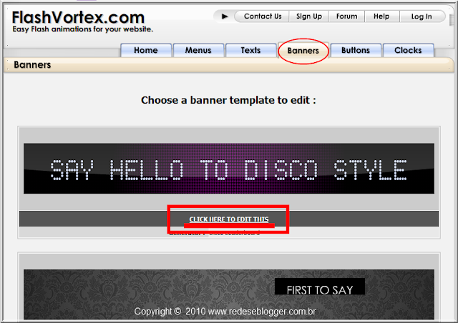
Task: Click the page's vertical scrollbar
Action: tap(452, 21)
